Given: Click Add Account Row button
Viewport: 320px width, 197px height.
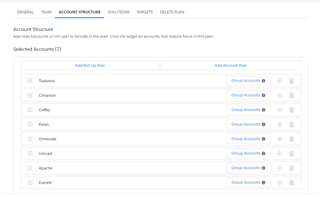Looking at the screenshot, I should [x=231, y=65].
